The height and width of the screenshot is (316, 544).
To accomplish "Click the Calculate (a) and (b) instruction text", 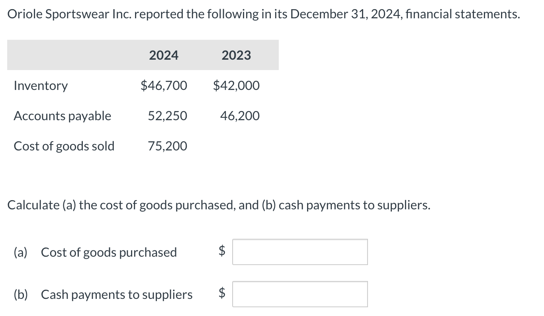I will [x=219, y=205].
